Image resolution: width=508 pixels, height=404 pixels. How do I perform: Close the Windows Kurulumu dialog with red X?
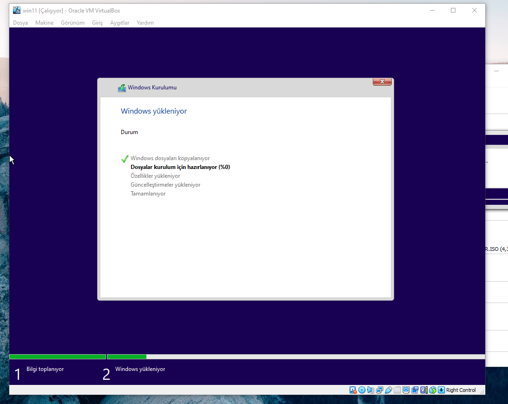point(383,82)
